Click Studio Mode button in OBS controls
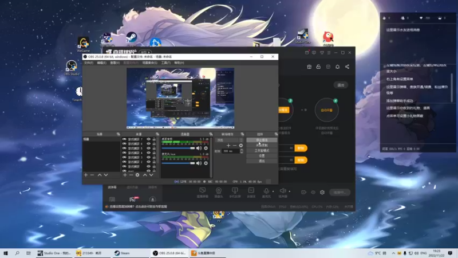The image size is (458, 258). tap(262, 151)
